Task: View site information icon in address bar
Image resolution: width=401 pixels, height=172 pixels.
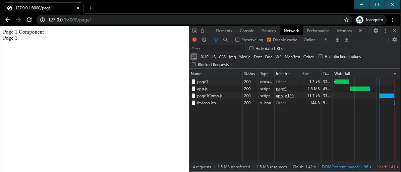Action: (x=43, y=20)
